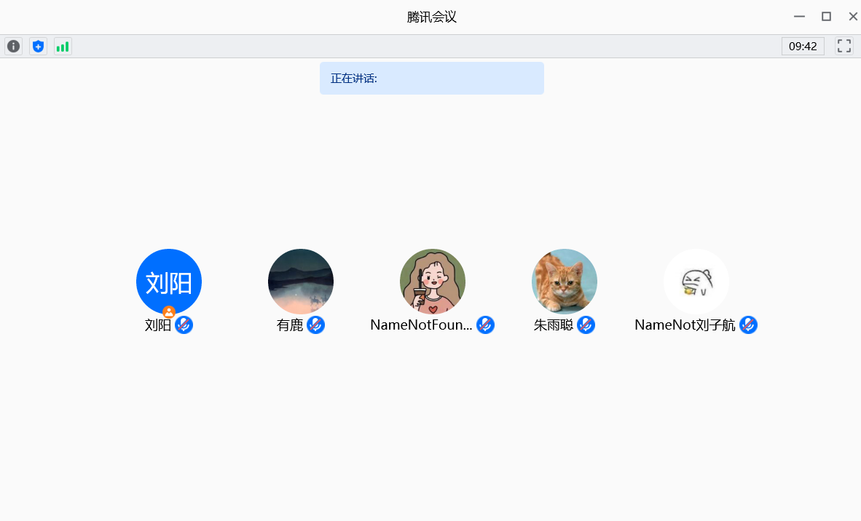861x521 pixels.
Task: Select NameNot刘子航's sketch avatar
Action: coord(696,282)
